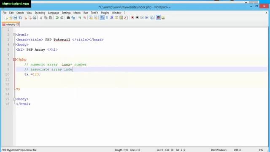270x152 pixels.
Task: Click the Document Map toolbar icon
Action: pyautogui.click(x=121, y=18)
